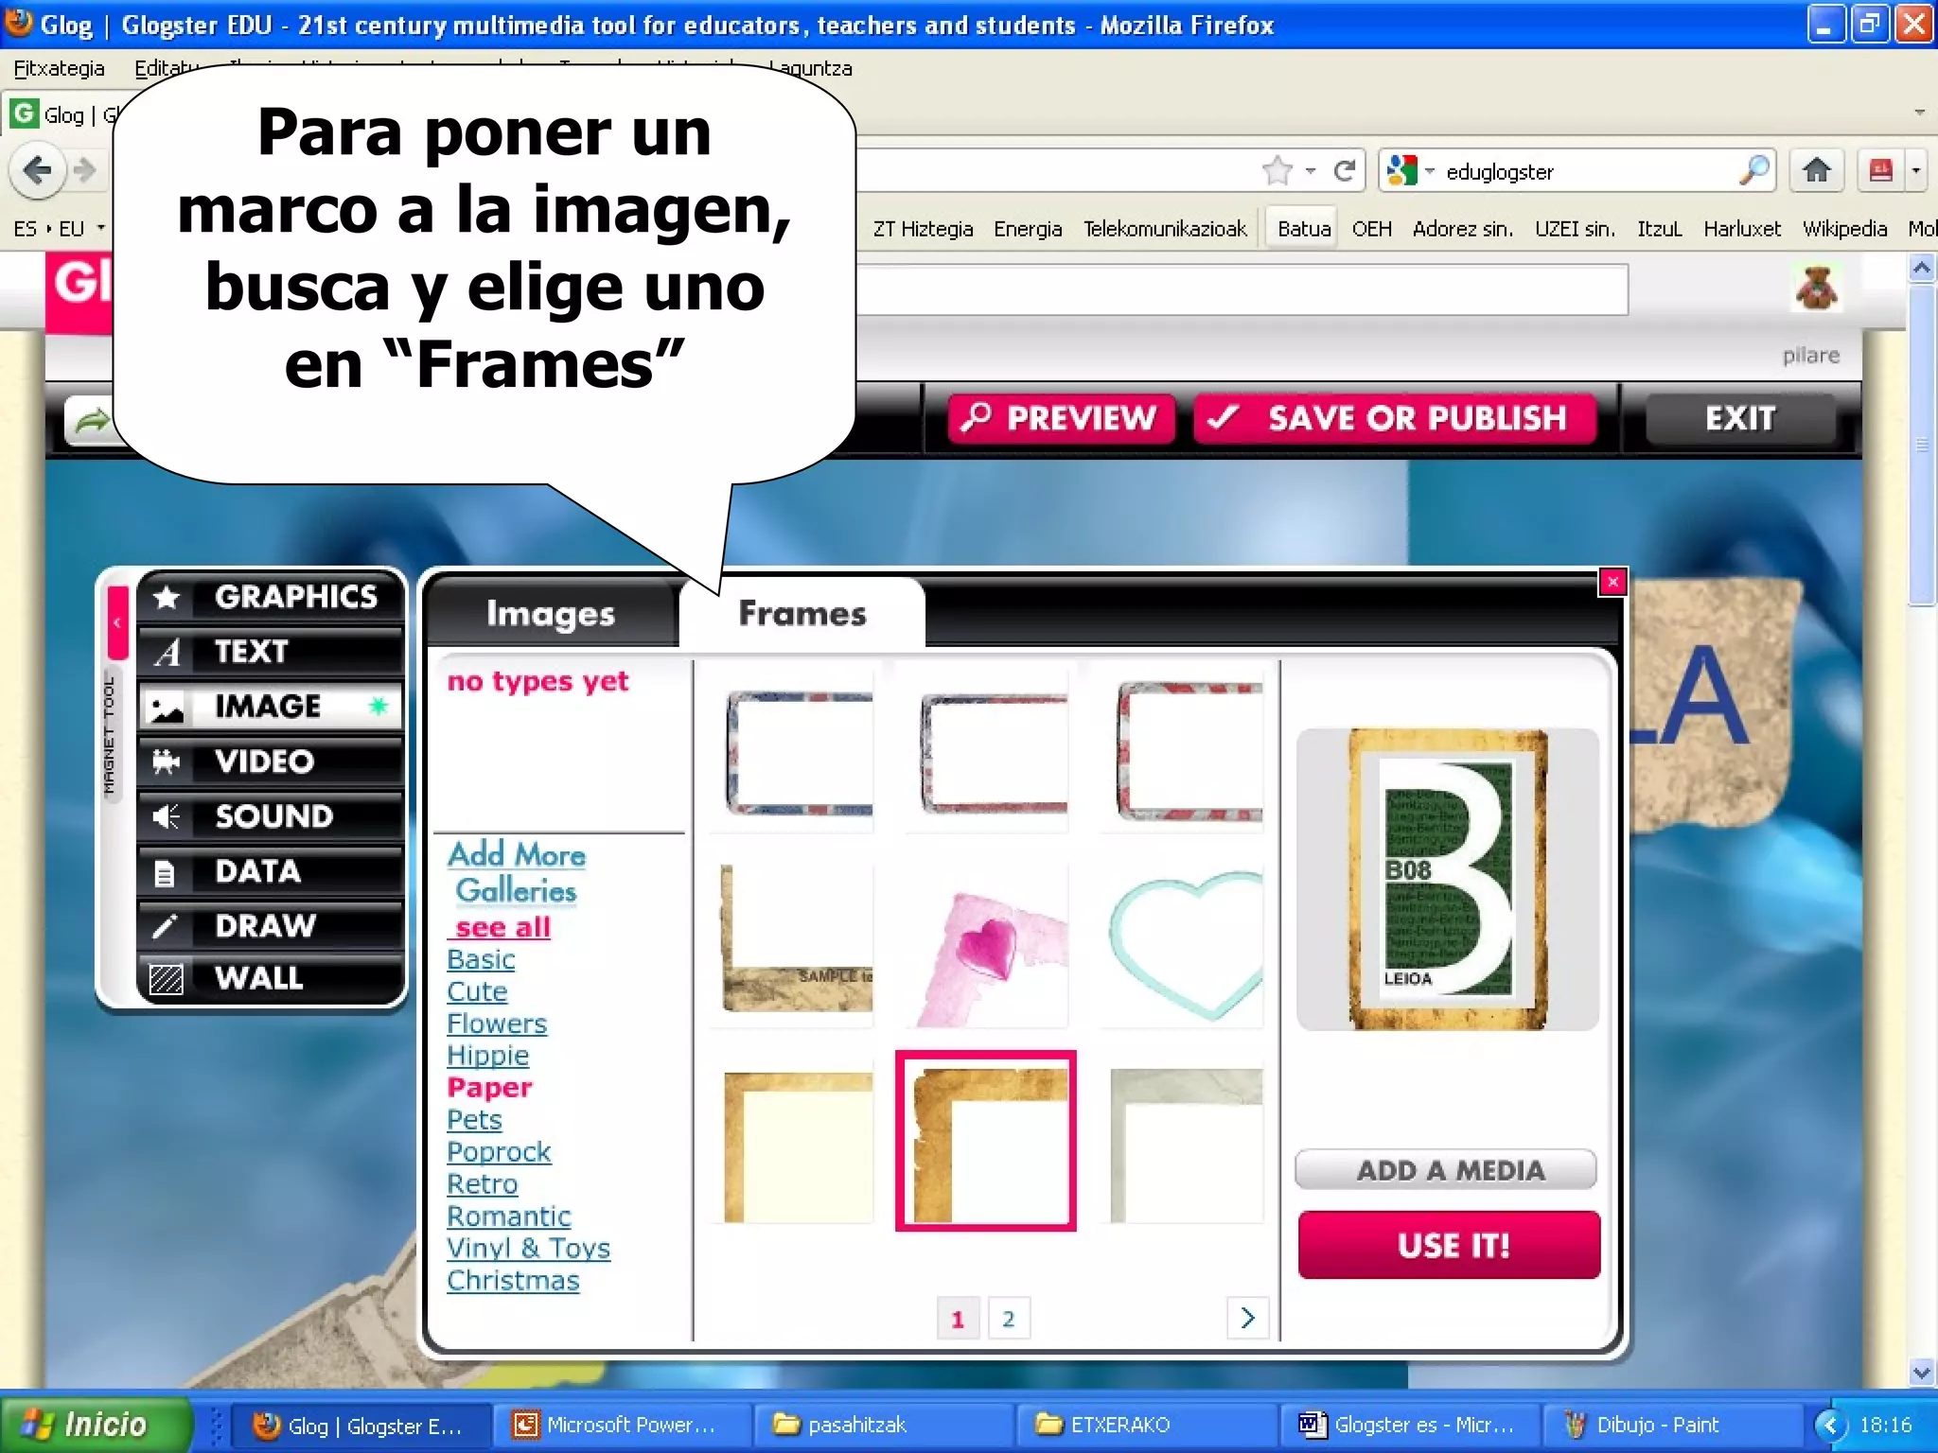
Task: Select the Paper frame category
Action: coord(489,1088)
